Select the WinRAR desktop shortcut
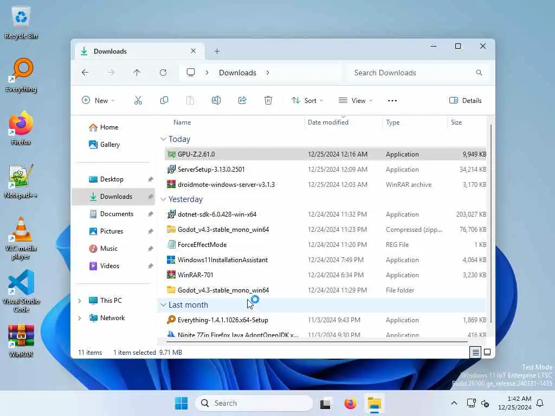The image size is (555, 416). (x=21, y=341)
